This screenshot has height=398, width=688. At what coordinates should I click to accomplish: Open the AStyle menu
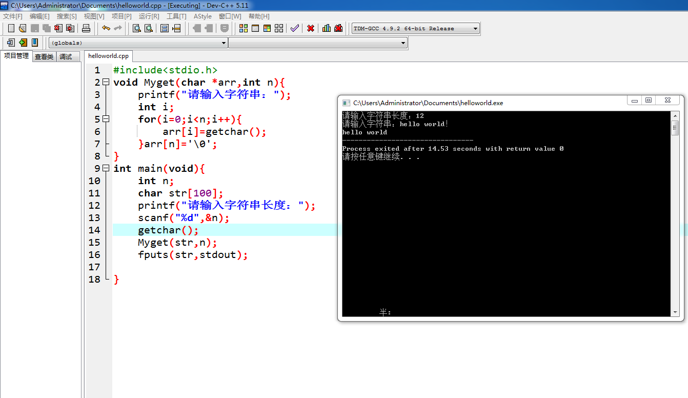point(203,16)
